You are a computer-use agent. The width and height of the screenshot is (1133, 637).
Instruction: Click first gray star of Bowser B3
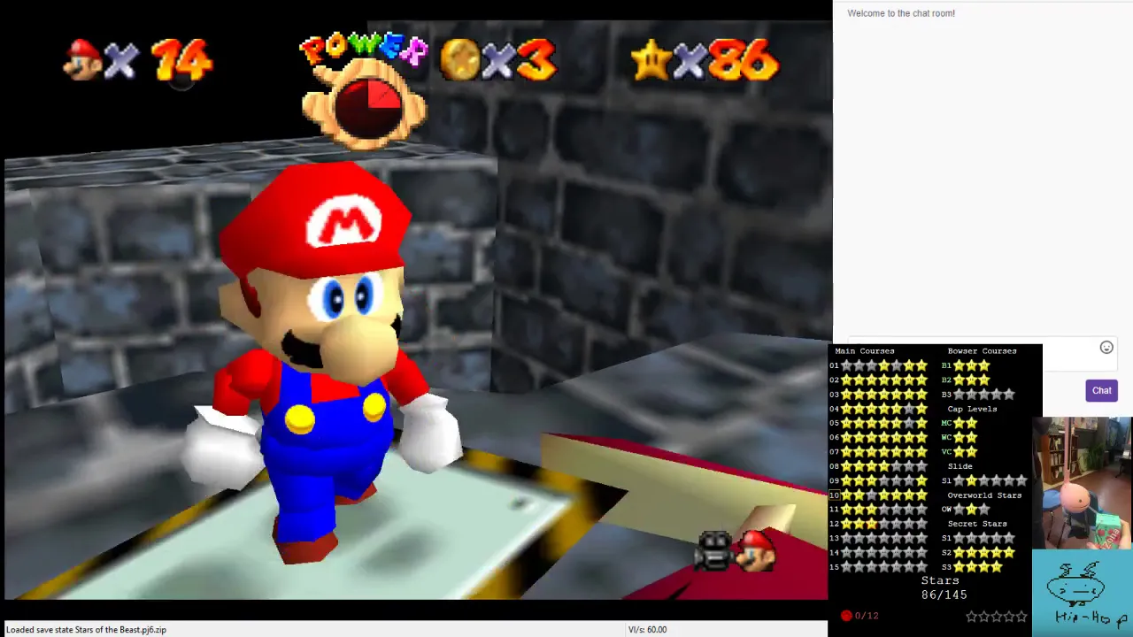pos(959,395)
